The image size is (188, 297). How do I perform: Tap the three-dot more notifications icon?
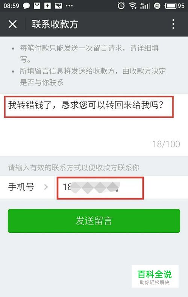coord(69,6)
